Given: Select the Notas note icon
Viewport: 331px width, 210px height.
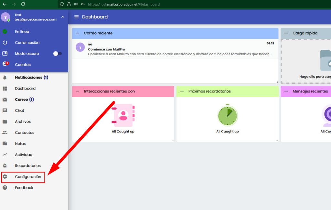Looking at the screenshot, I should (5, 143).
